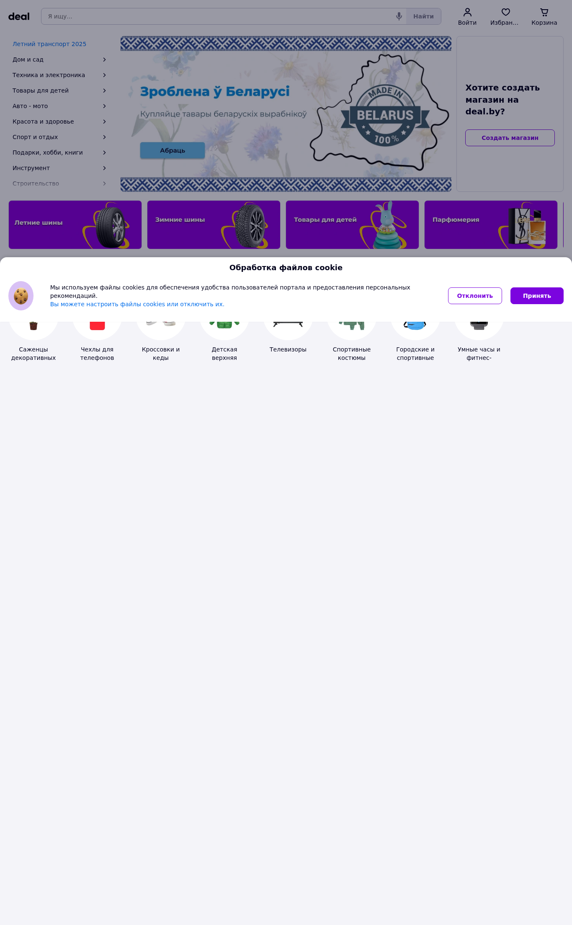Open the Корзина shopping cart icon

tap(544, 12)
